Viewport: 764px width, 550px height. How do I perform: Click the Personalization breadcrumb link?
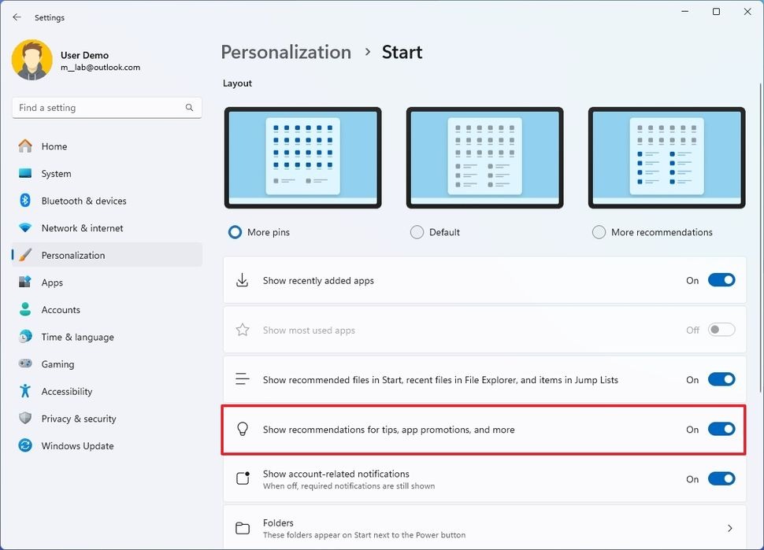click(x=286, y=52)
